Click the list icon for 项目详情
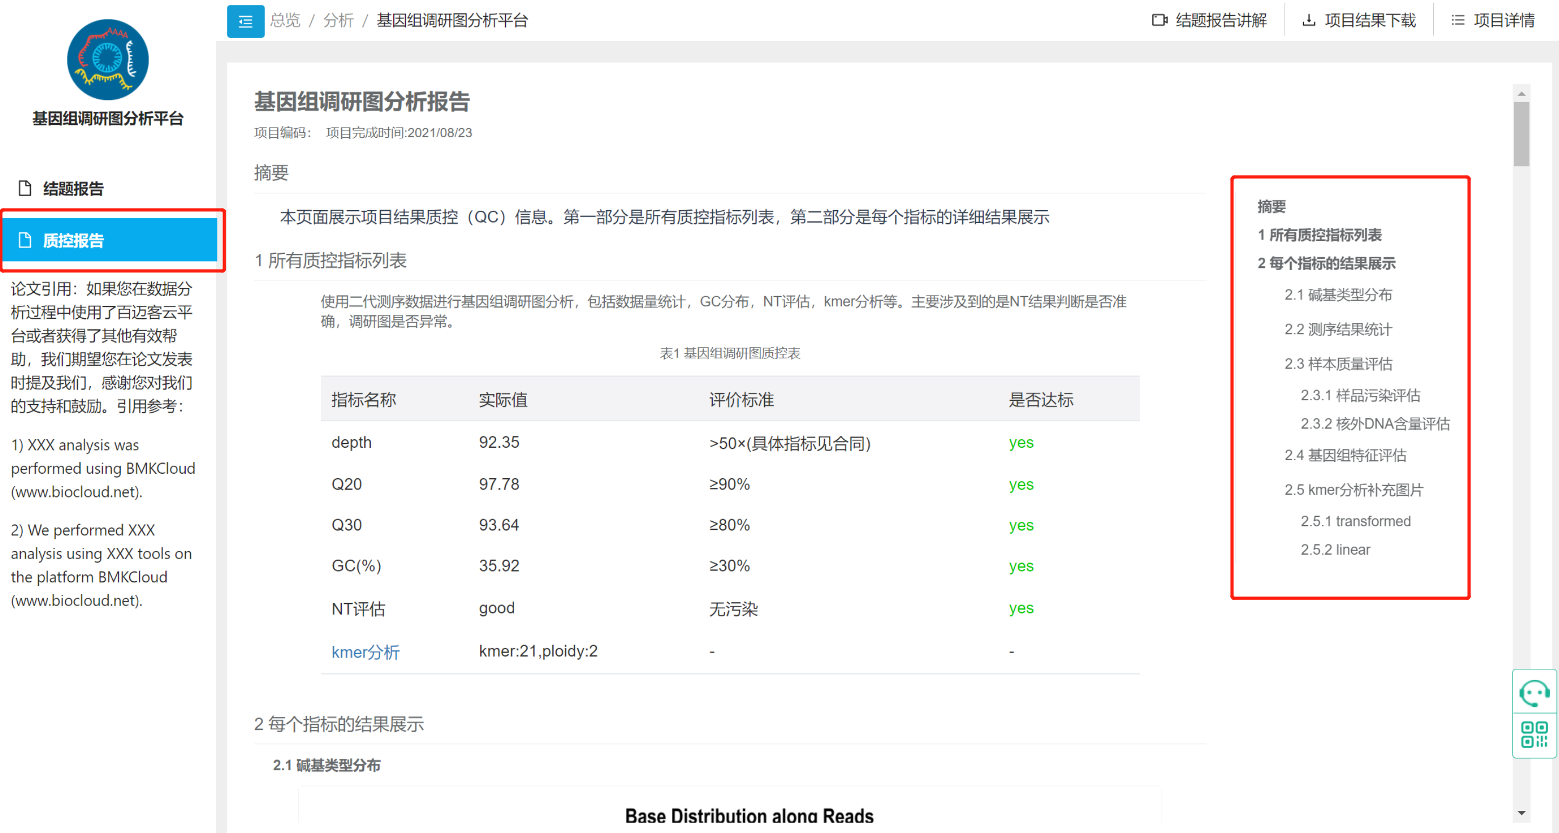Image resolution: width=1559 pixels, height=833 pixels. pos(1458,21)
